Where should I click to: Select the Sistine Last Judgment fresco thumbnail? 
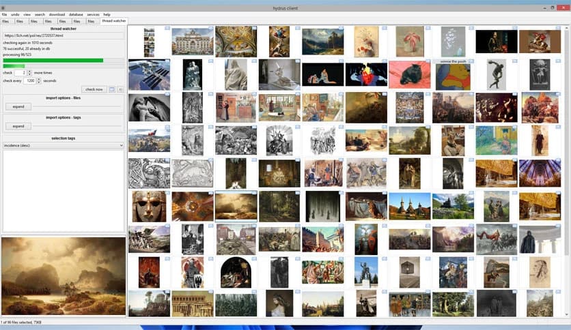pos(410,108)
